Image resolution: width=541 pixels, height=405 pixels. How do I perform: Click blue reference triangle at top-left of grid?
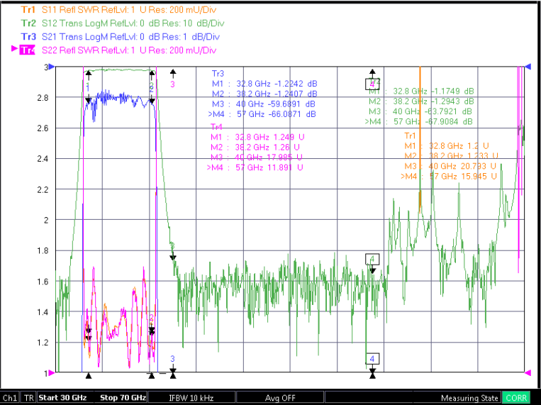52,66
